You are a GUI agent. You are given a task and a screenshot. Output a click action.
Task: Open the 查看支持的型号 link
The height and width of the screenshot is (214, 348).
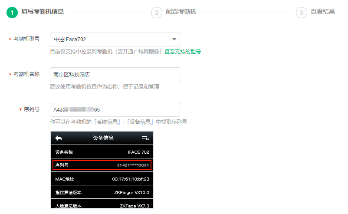[182, 52]
